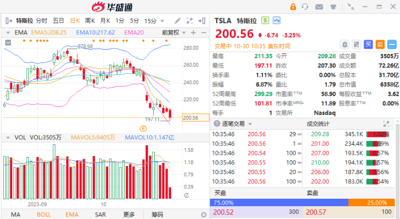Expand the VOL indicator dropdown arrow

pyautogui.click(x=8, y=138)
